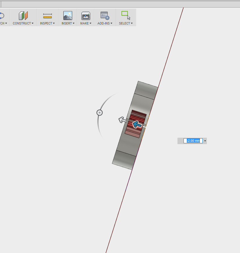
Task: Open the Add-Ins scripts icon
Action: pos(104,15)
